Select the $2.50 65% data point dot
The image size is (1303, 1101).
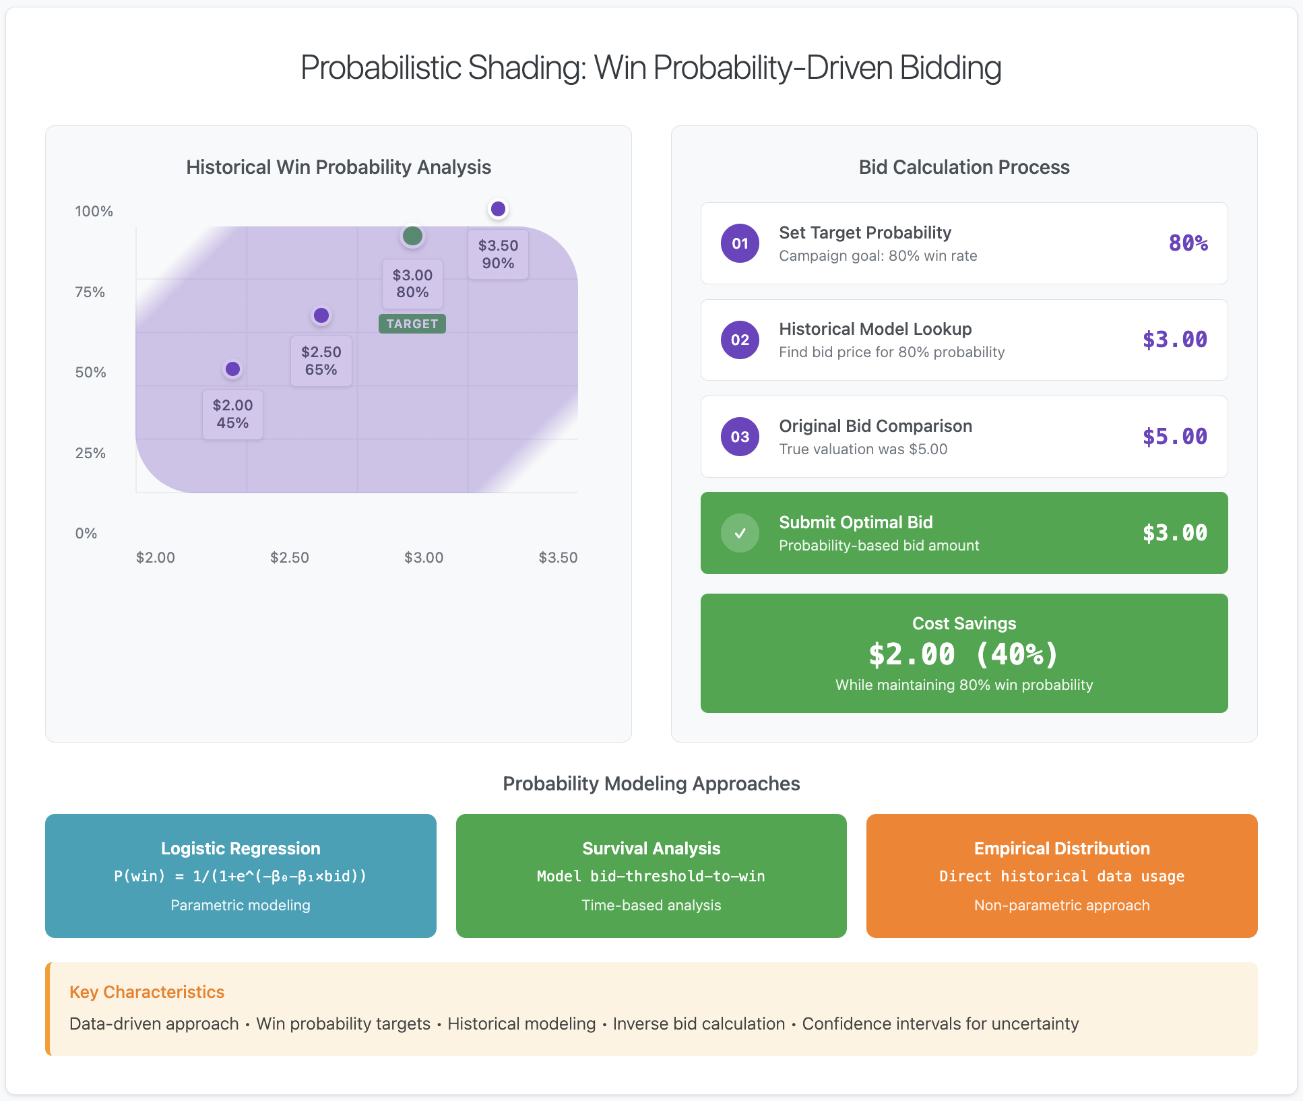[321, 315]
